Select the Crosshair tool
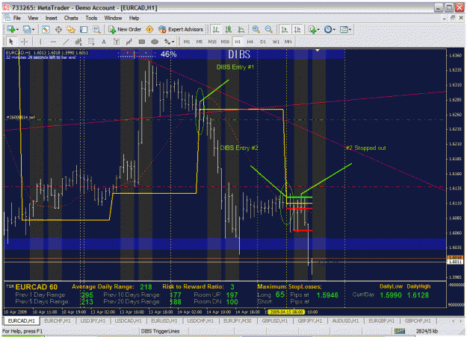The width and height of the screenshot is (467, 337). pyautogui.click(x=24, y=42)
